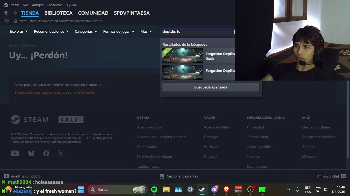350x196 pixels.
Task: Show hidden tray icons chevron
Action: pyautogui.click(x=288, y=189)
